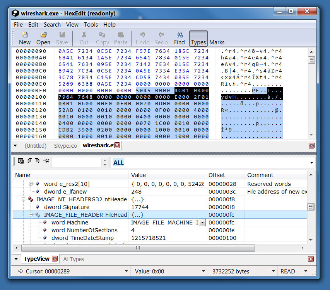
Task: Select the dword e_lfanew row
Action: click(160, 192)
